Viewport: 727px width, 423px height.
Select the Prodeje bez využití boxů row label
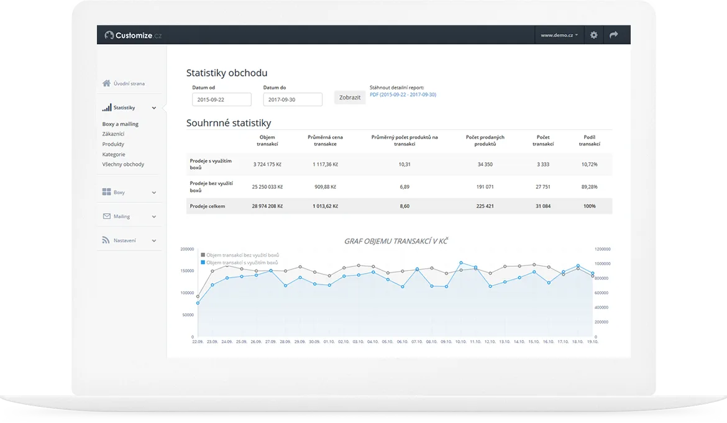211,187
